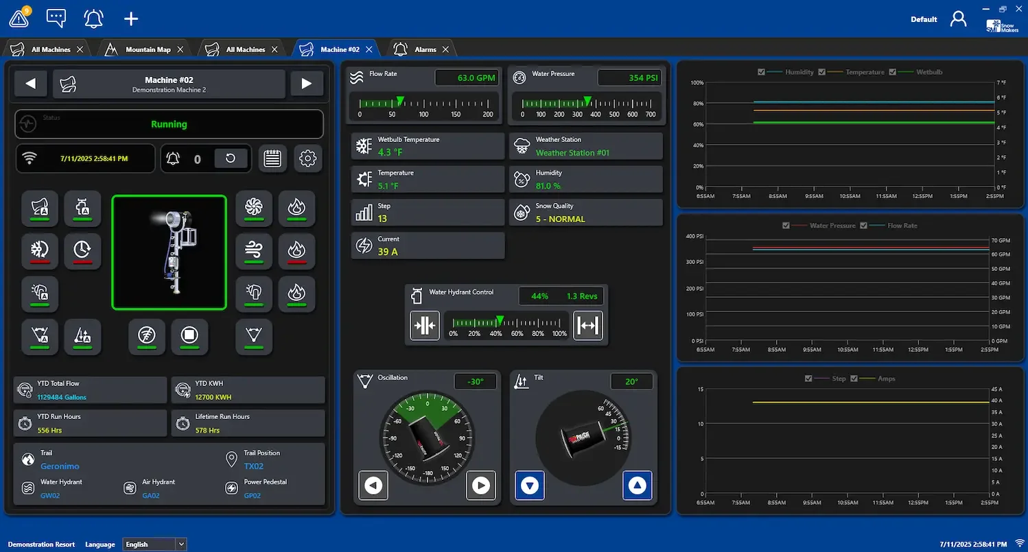Uncheck the Water Pressure legend checkbox

(x=786, y=225)
